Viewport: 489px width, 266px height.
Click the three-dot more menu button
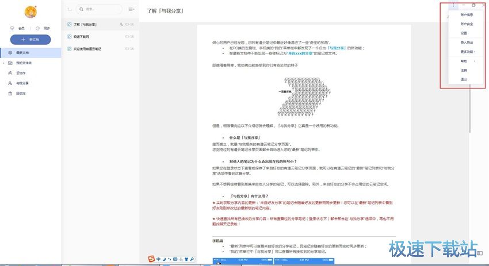[453, 5]
